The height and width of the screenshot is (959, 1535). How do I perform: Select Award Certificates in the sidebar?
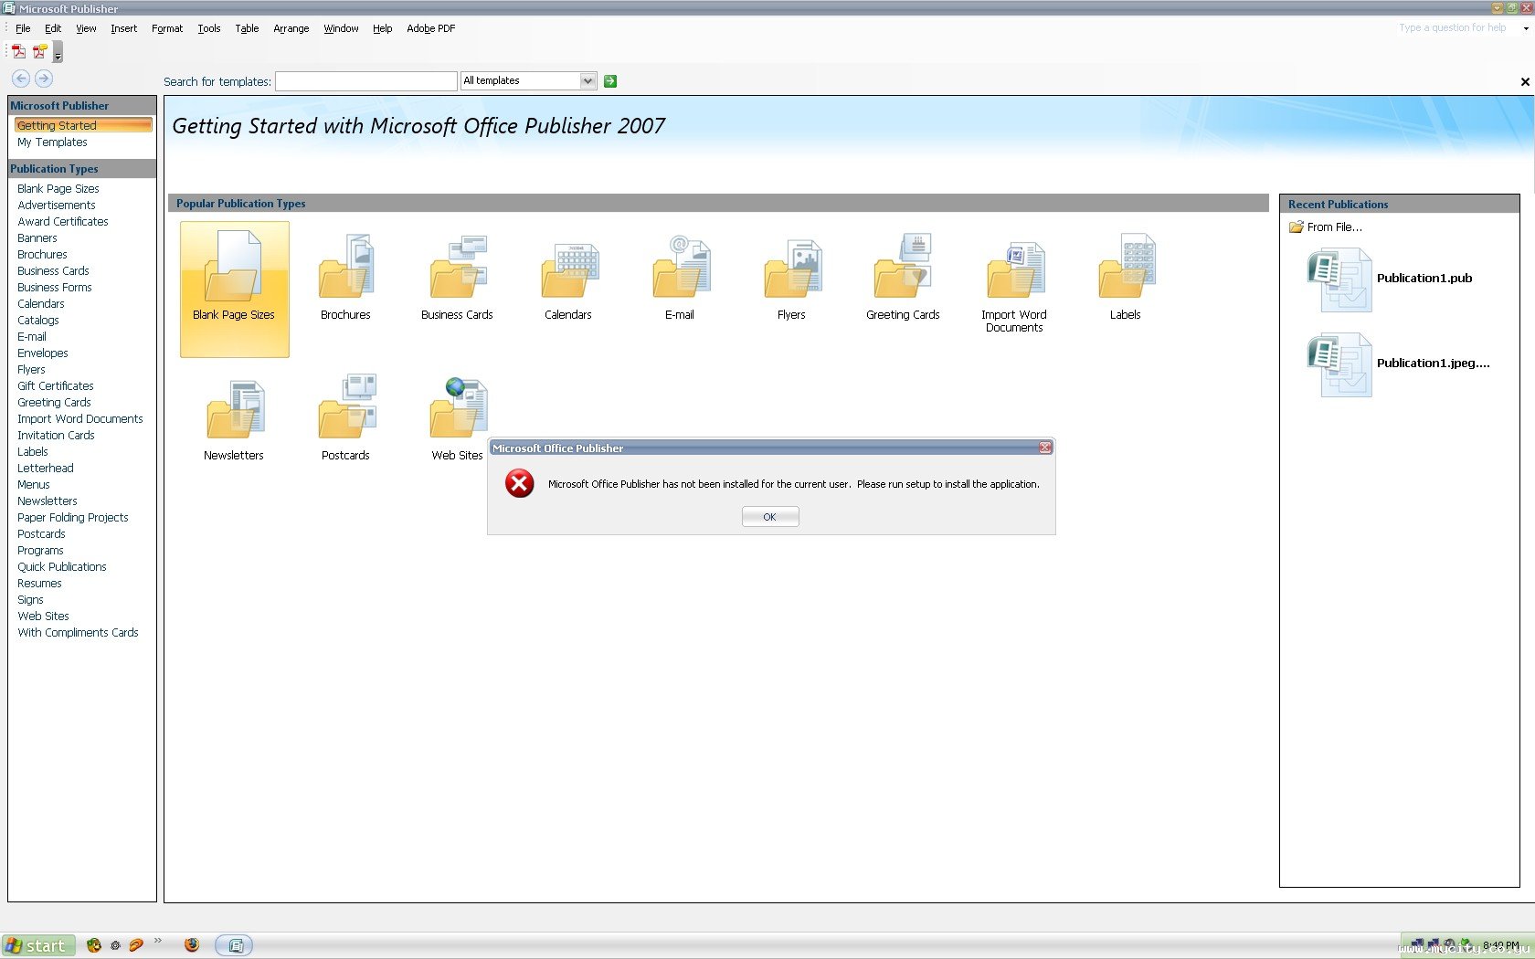tap(63, 222)
